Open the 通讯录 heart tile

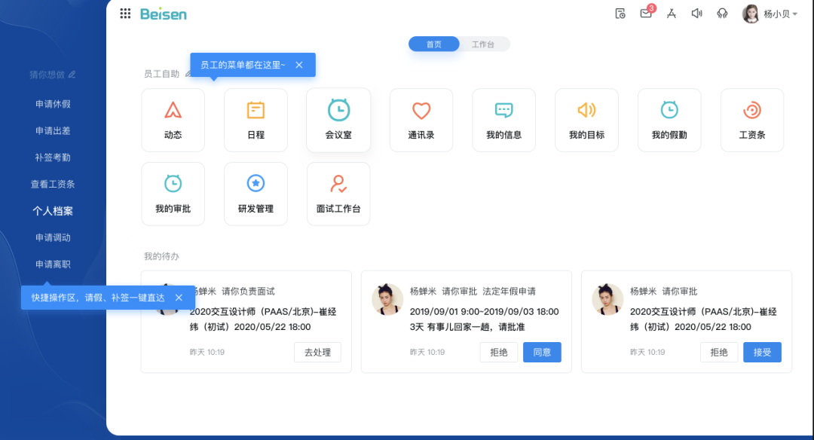(421, 120)
